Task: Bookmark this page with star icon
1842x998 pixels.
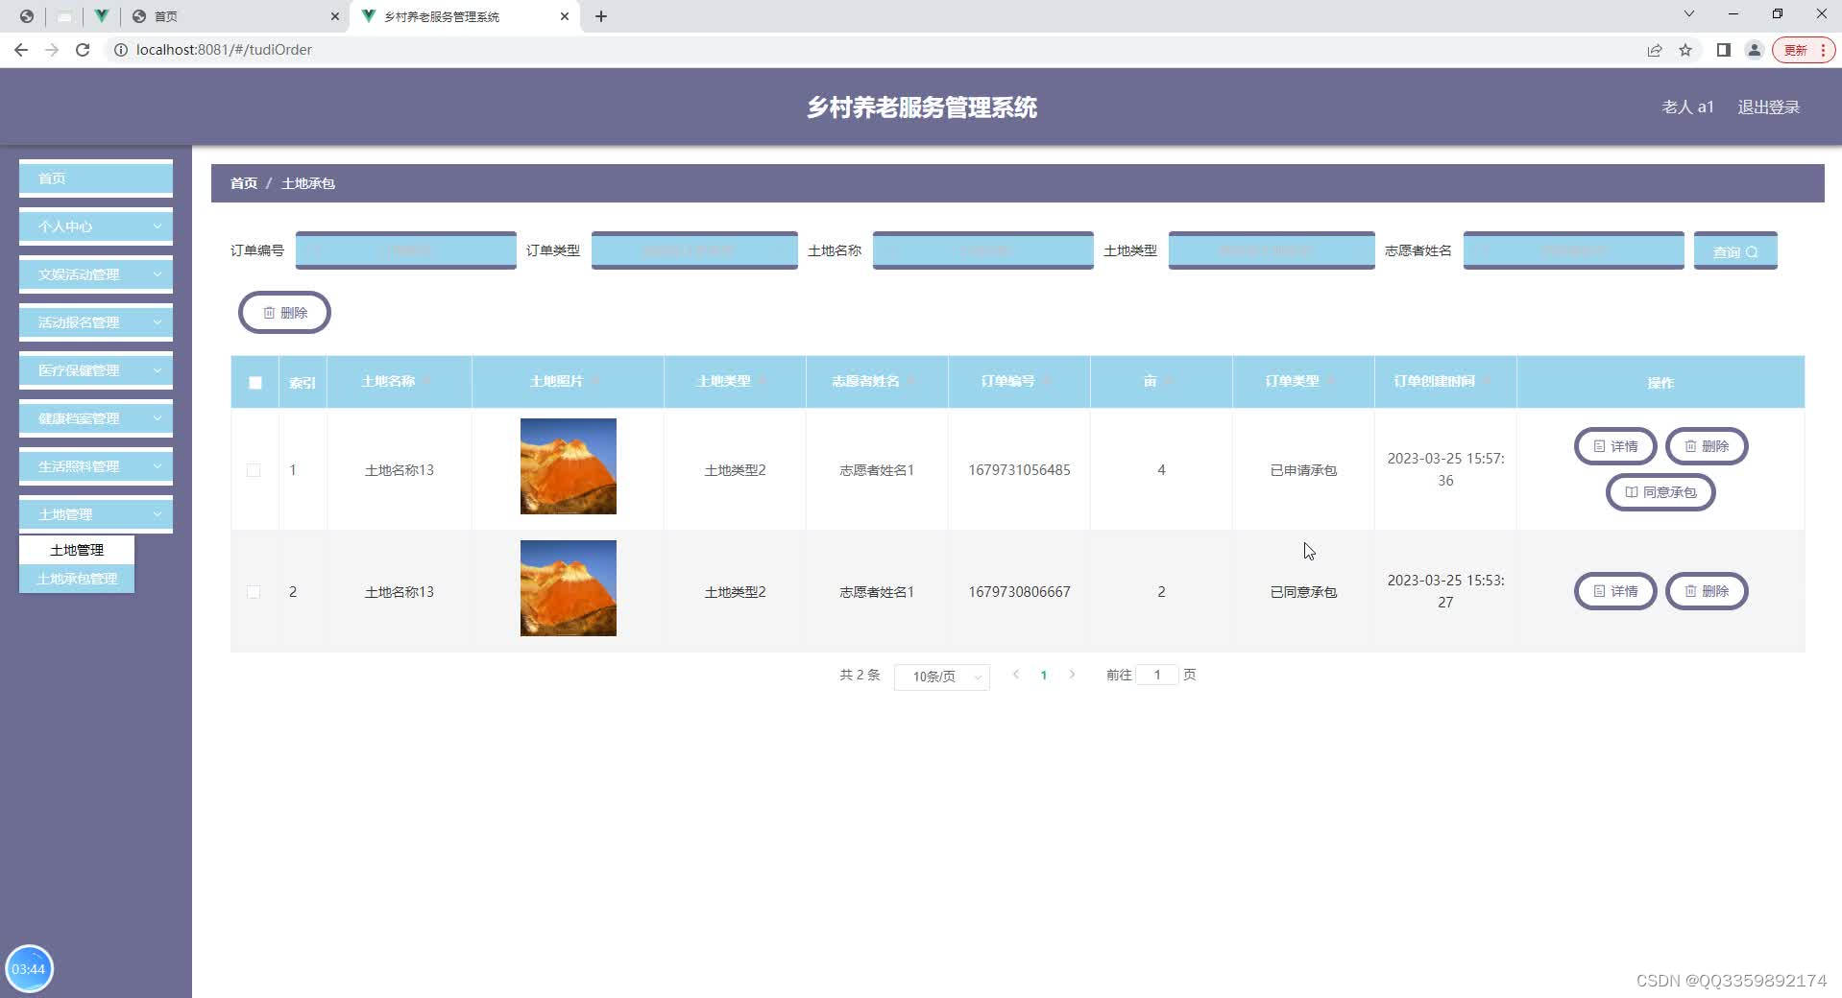Action: pos(1685,50)
